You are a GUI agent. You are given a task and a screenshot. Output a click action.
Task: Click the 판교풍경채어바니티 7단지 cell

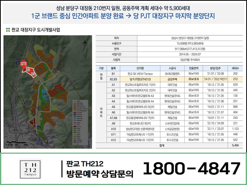(140, 118)
